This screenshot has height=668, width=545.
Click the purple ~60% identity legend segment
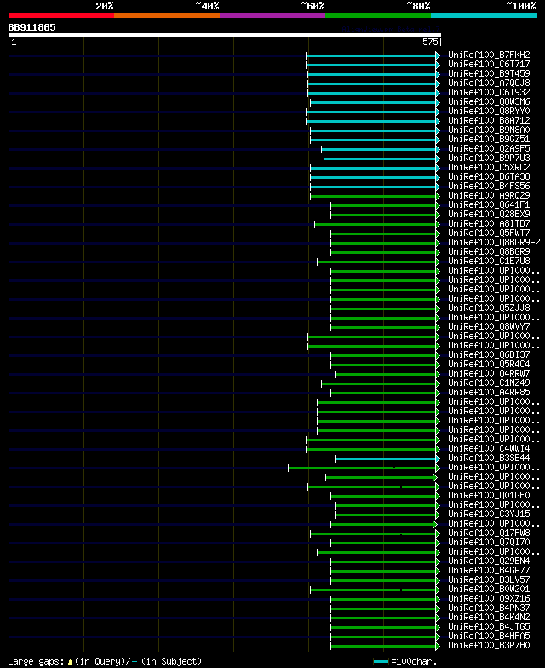tap(272, 15)
